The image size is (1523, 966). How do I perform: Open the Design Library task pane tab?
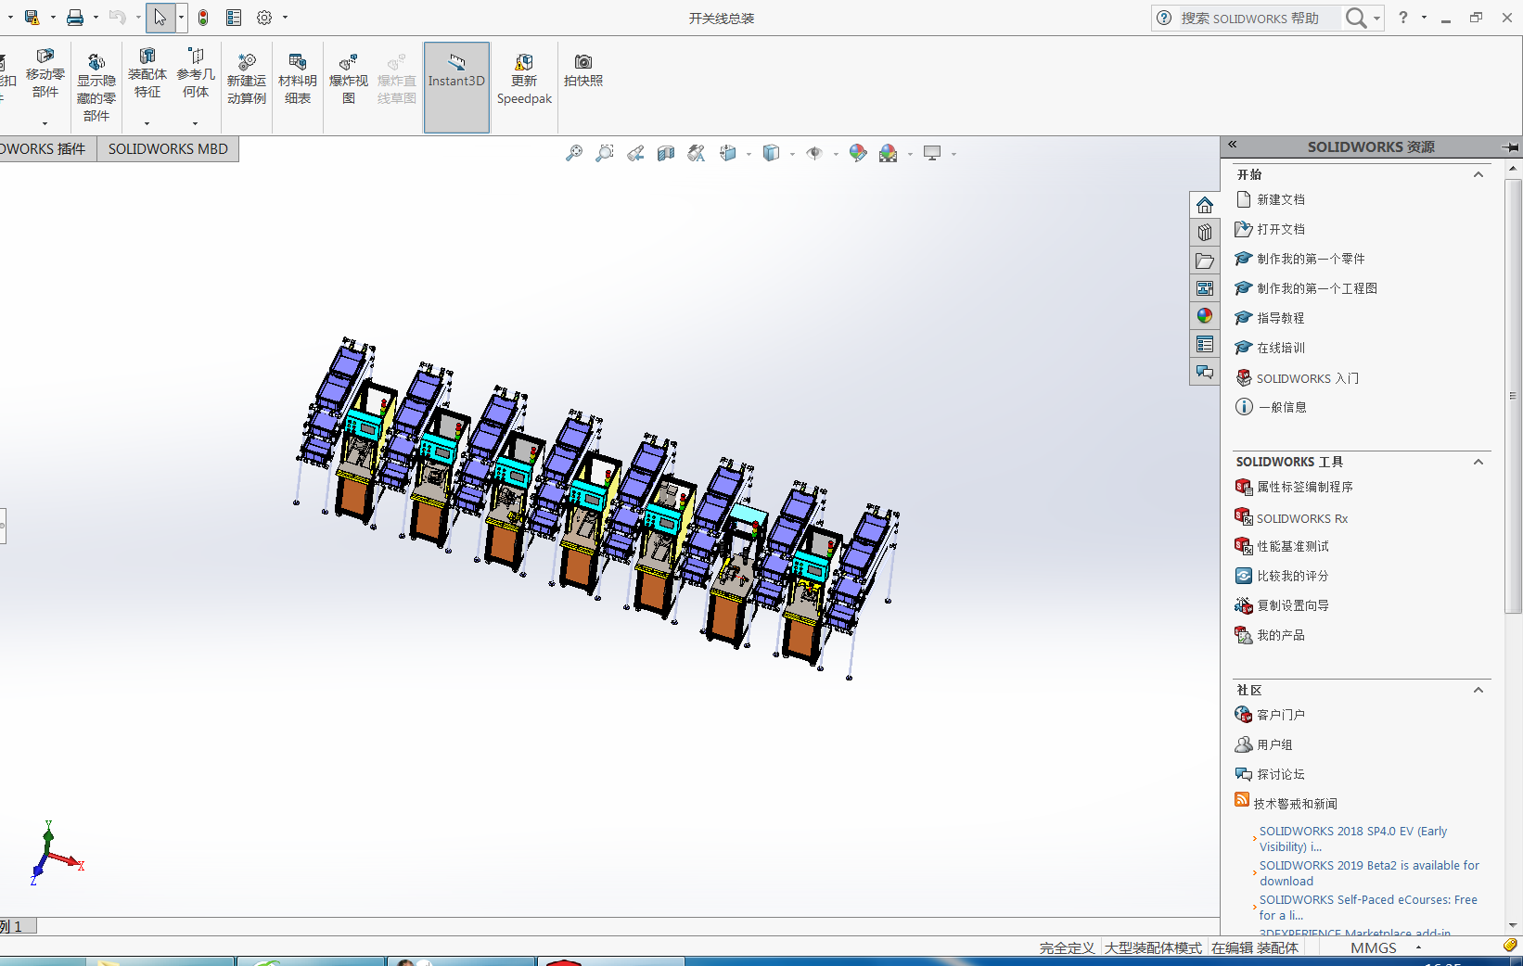coord(1205,233)
